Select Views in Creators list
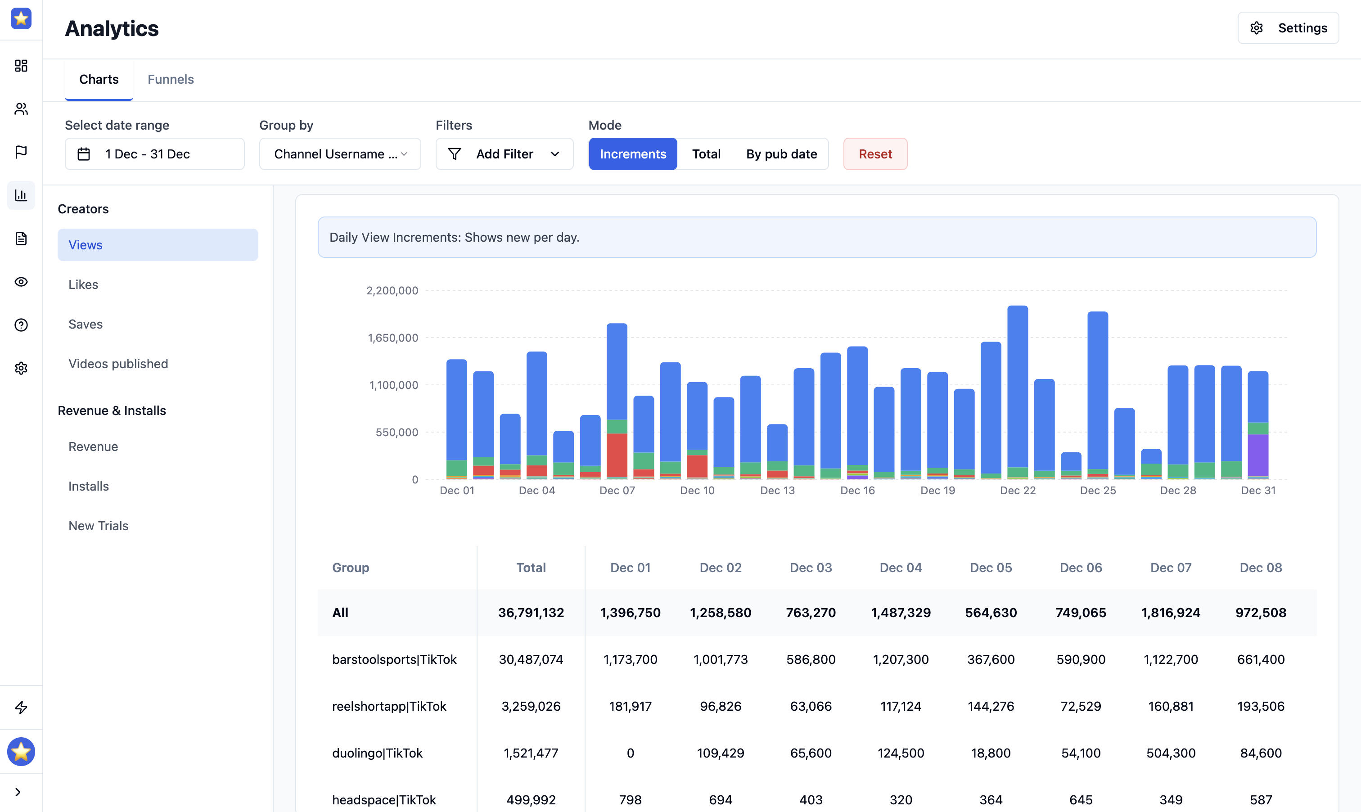The image size is (1361, 812). (158, 245)
